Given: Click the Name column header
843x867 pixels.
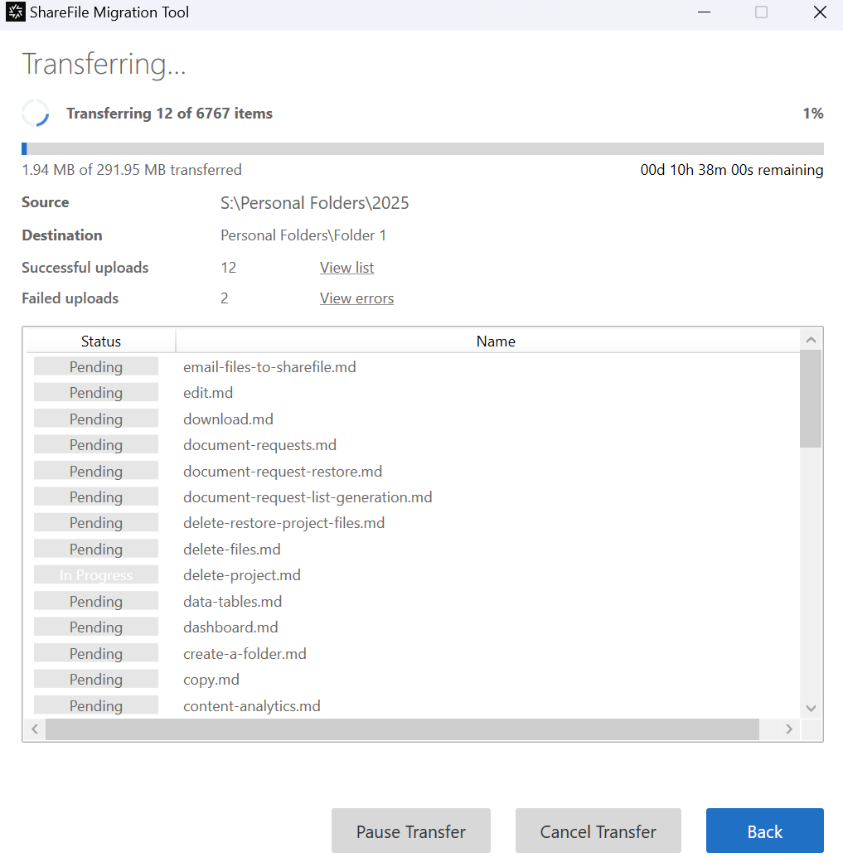Looking at the screenshot, I should [x=496, y=341].
